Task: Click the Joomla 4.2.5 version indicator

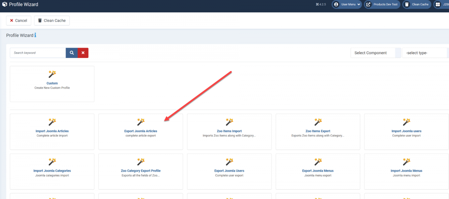Action: point(321,4)
